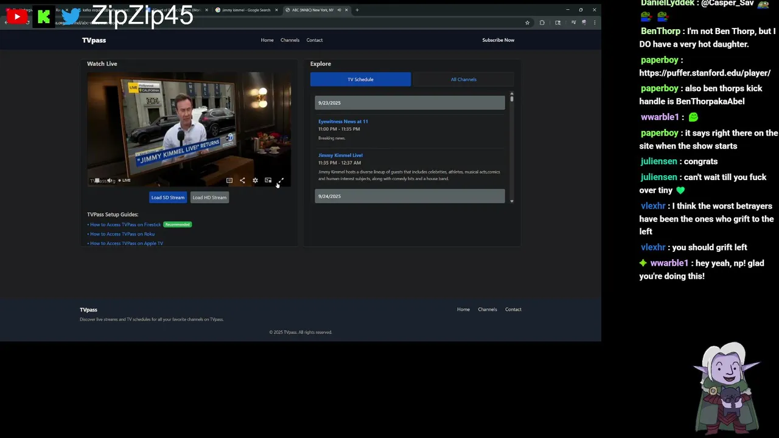Open paperboy's puffer.stanford.edu link in chat

tap(705, 73)
